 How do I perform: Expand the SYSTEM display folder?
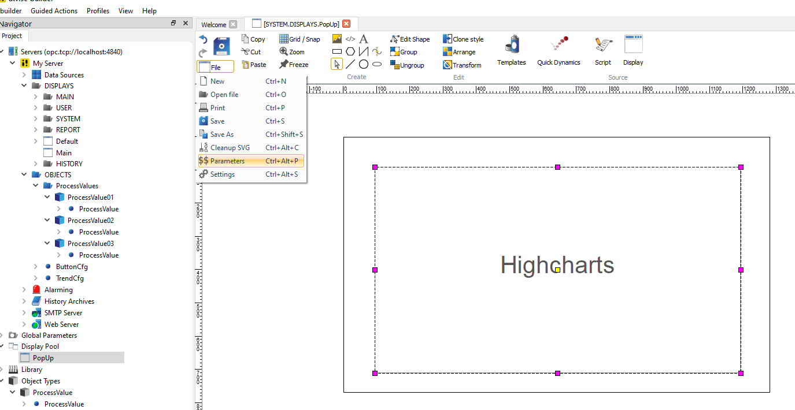click(x=36, y=119)
